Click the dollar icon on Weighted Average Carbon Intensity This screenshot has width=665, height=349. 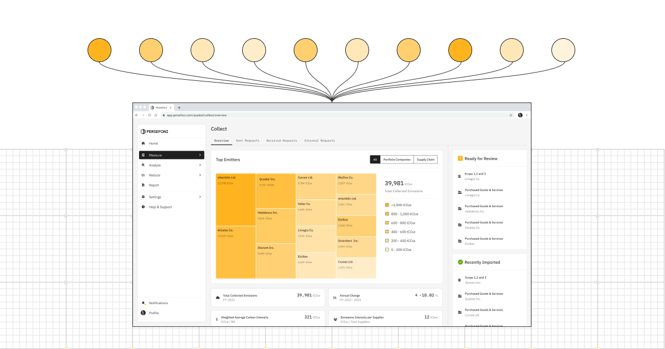[x=217, y=319]
